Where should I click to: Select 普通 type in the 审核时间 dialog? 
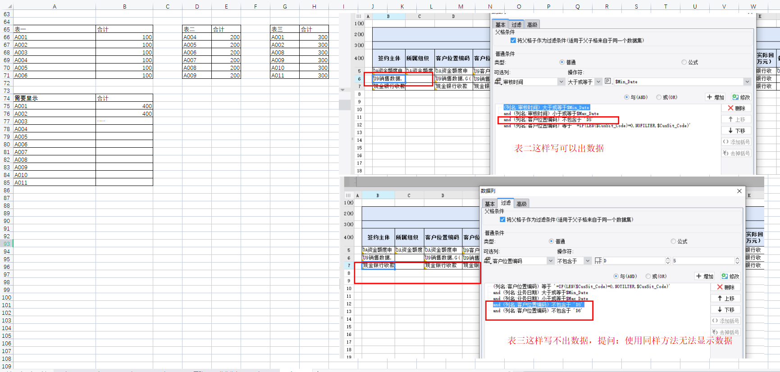[x=562, y=62]
